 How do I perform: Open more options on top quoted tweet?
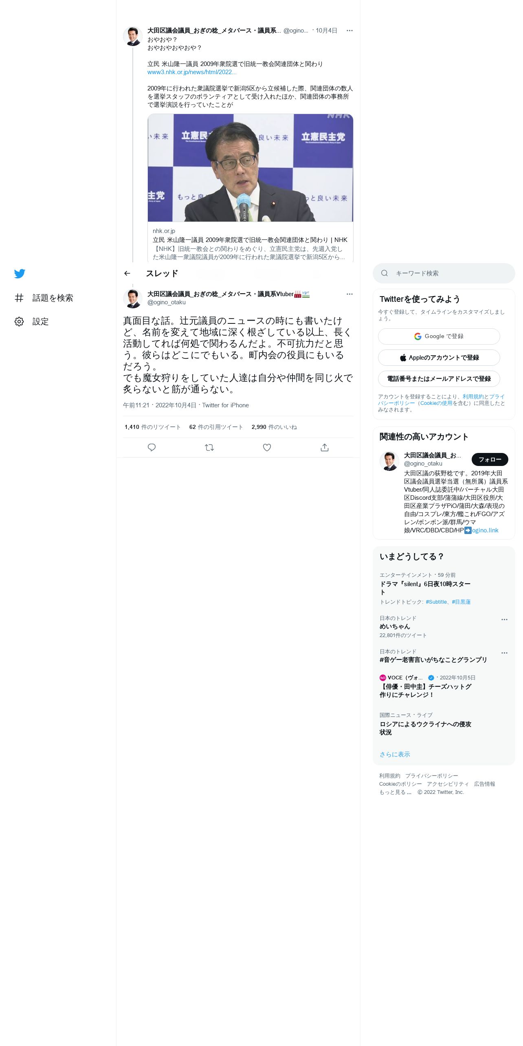click(349, 31)
